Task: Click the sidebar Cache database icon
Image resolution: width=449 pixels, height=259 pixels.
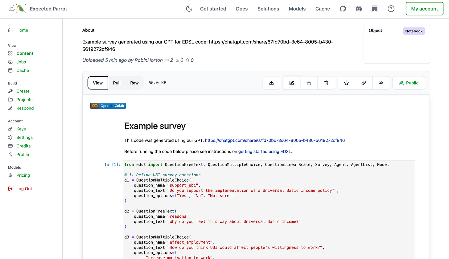Action: (10, 71)
